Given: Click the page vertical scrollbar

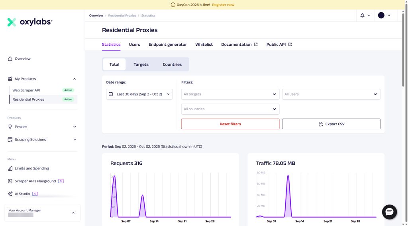Looking at the screenshot, I should pyautogui.click(x=403, y=49).
